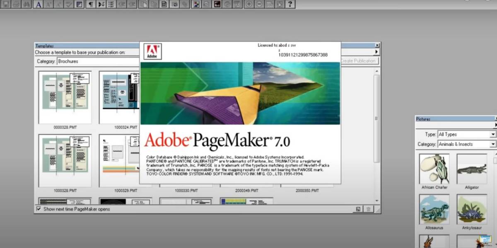Click the 2000349.PMT file name
The height and width of the screenshot is (248, 497).
tap(247, 191)
